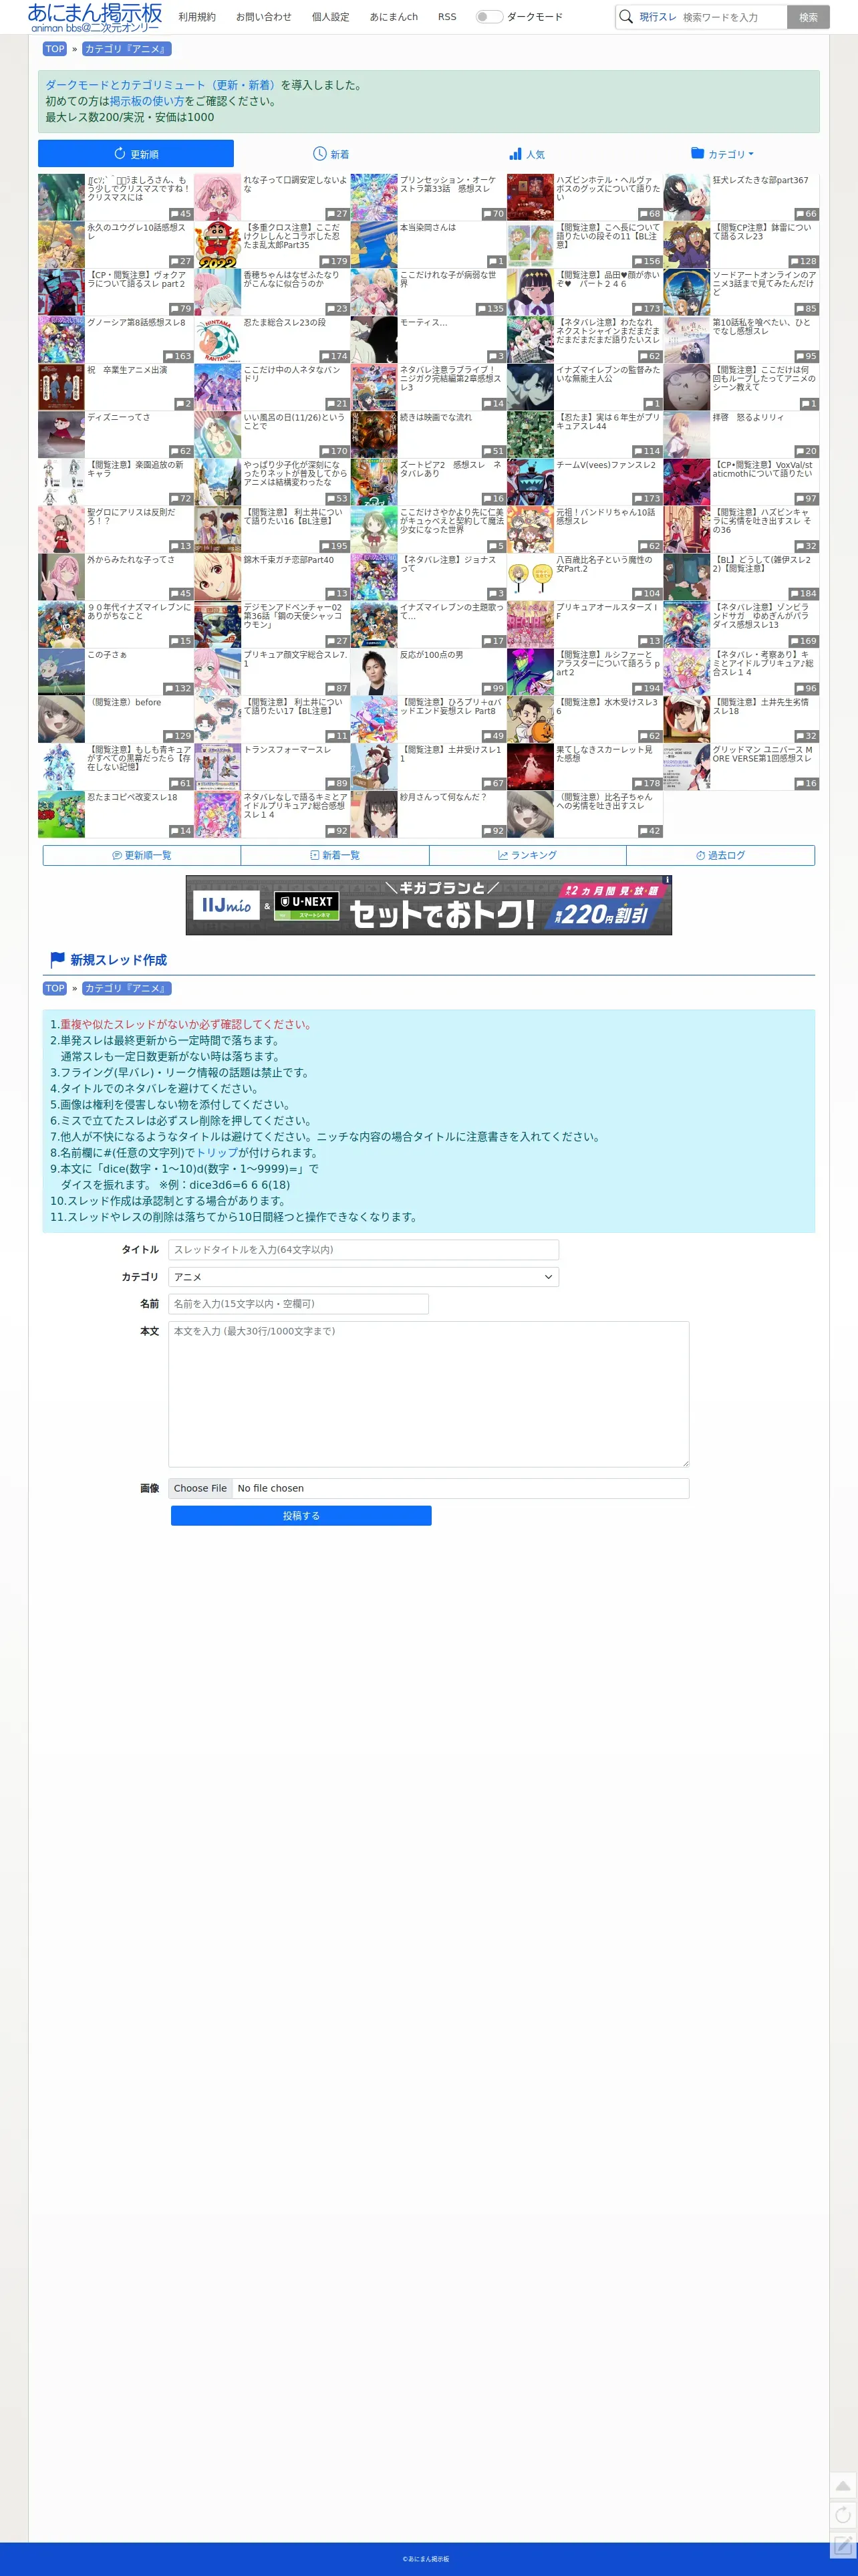Viewport: 858px width, 2576px height.
Task: Click the IIJmio U-NEXT banner ad
Action: pos(429,905)
